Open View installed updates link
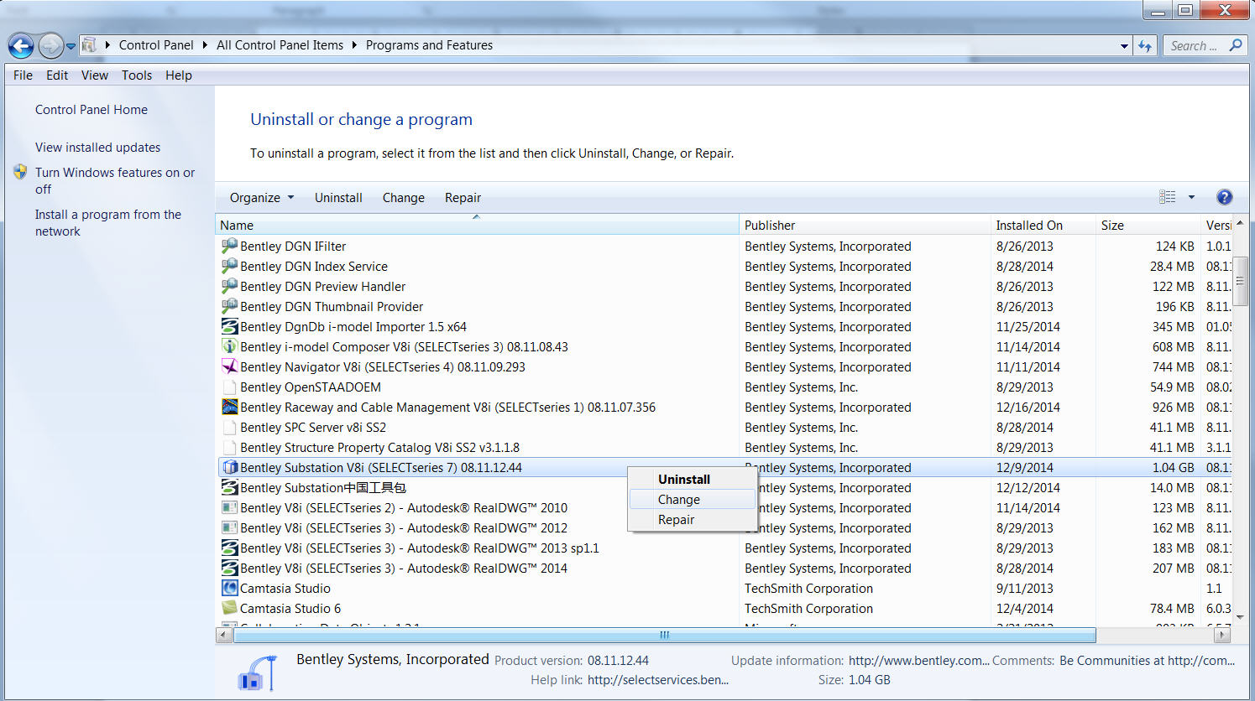The height and width of the screenshot is (701, 1255). [97, 148]
